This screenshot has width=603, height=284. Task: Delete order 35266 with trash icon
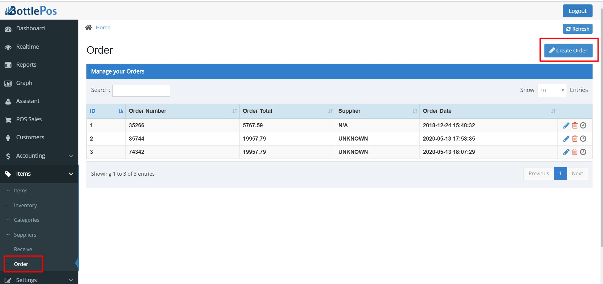pos(575,125)
